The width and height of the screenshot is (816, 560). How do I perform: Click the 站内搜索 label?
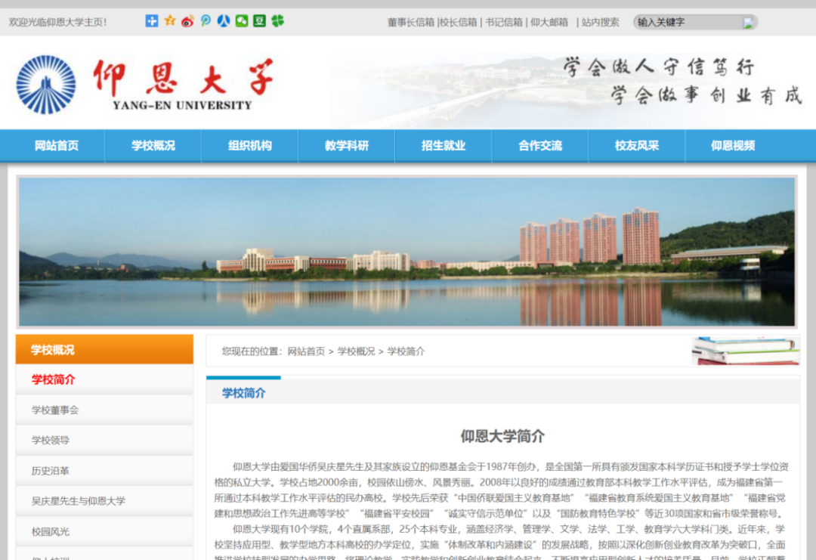(x=600, y=23)
